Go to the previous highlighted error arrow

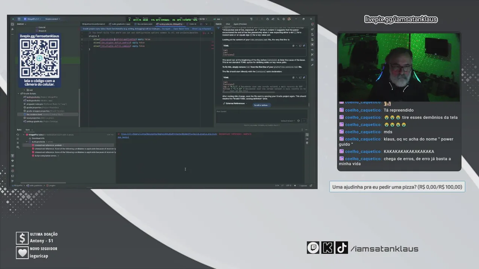point(208,33)
